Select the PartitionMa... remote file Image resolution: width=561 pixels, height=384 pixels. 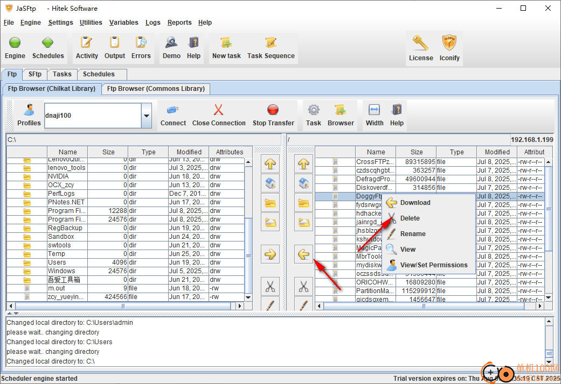tap(430, 291)
